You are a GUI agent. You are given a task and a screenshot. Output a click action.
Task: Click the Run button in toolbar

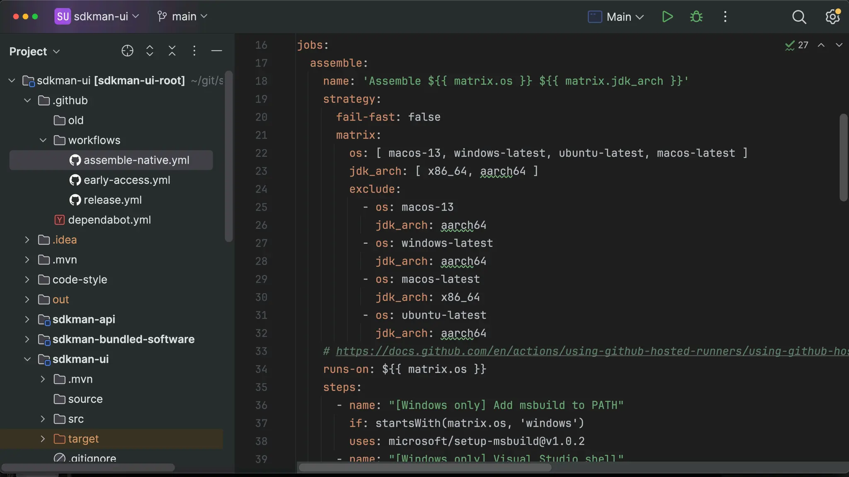pos(667,17)
